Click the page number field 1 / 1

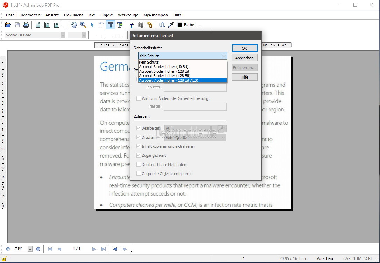click(77, 249)
